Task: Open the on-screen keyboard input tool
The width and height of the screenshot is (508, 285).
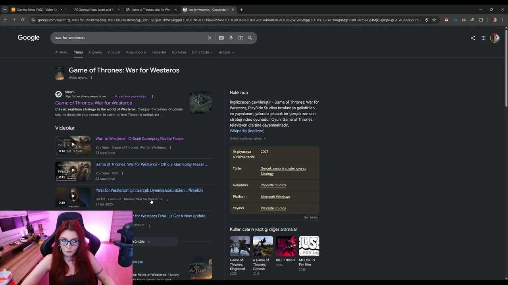Action: click(221, 38)
